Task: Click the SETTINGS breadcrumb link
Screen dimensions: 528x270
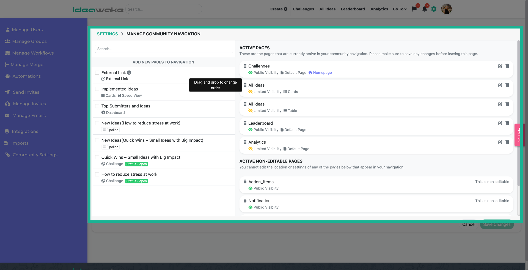Action: (x=107, y=34)
